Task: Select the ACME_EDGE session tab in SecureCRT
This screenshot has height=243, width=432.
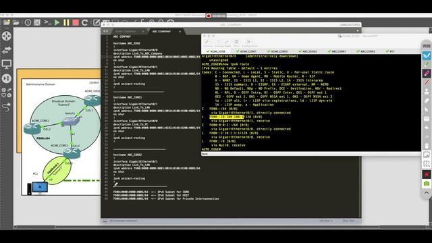Action: pos(216,51)
